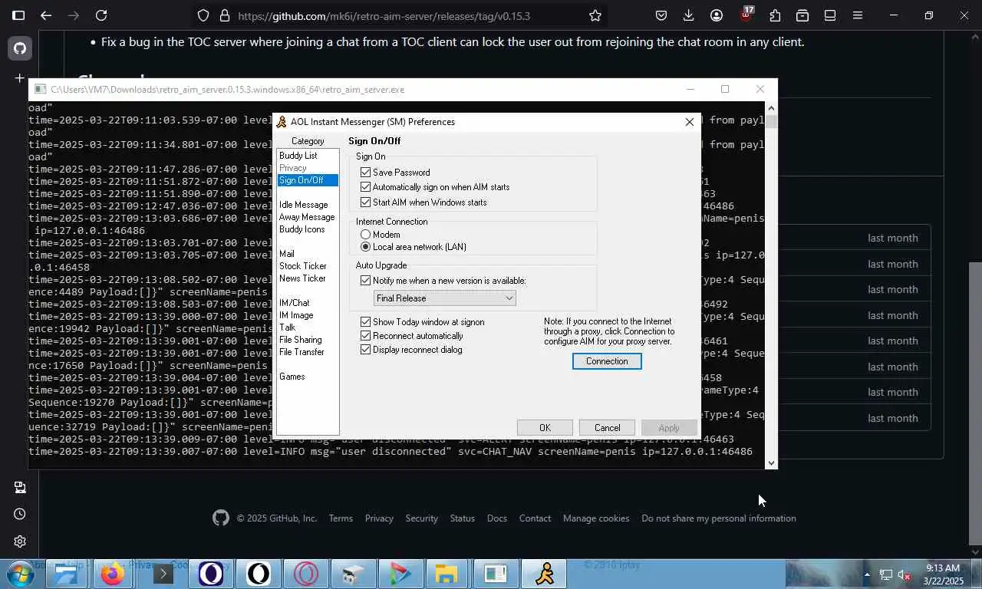Image resolution: width=982 pixels, height=589 pixels.
Task: Open sidebar history clock icon
Action: (x=20, y=514)
